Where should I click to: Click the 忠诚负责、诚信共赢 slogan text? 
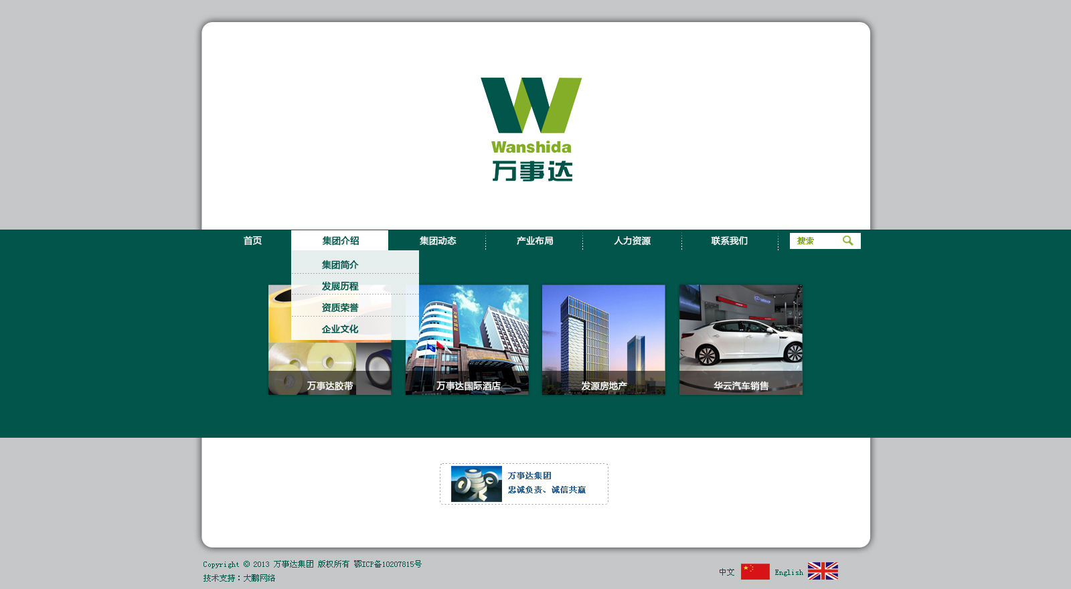(547, 490)
